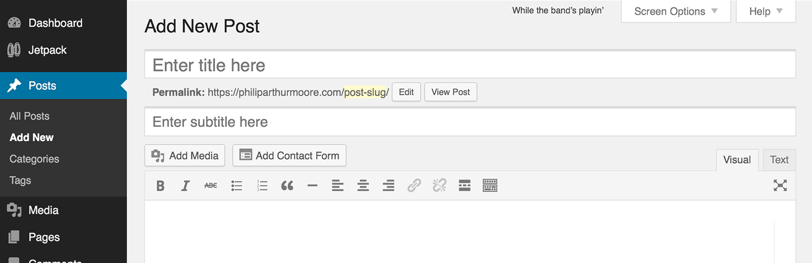Apply italic formatting
The width and height of the screenshot is (812, 263).
pos(185,186)
